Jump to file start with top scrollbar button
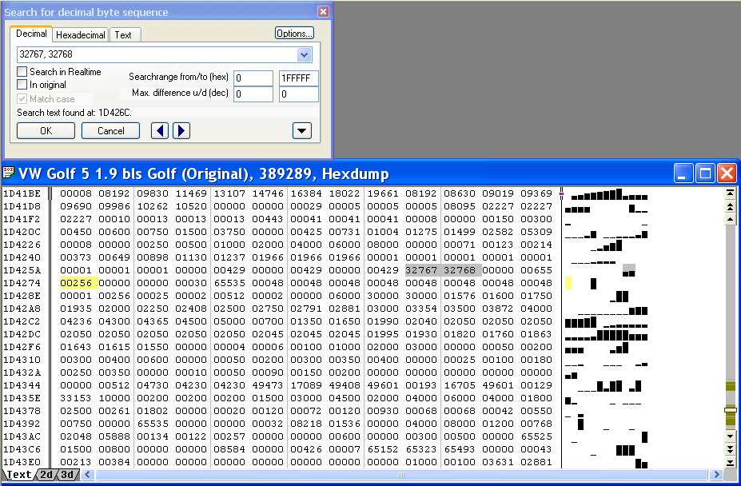Screen dimensions: 741x486 (x=730, y=193)
